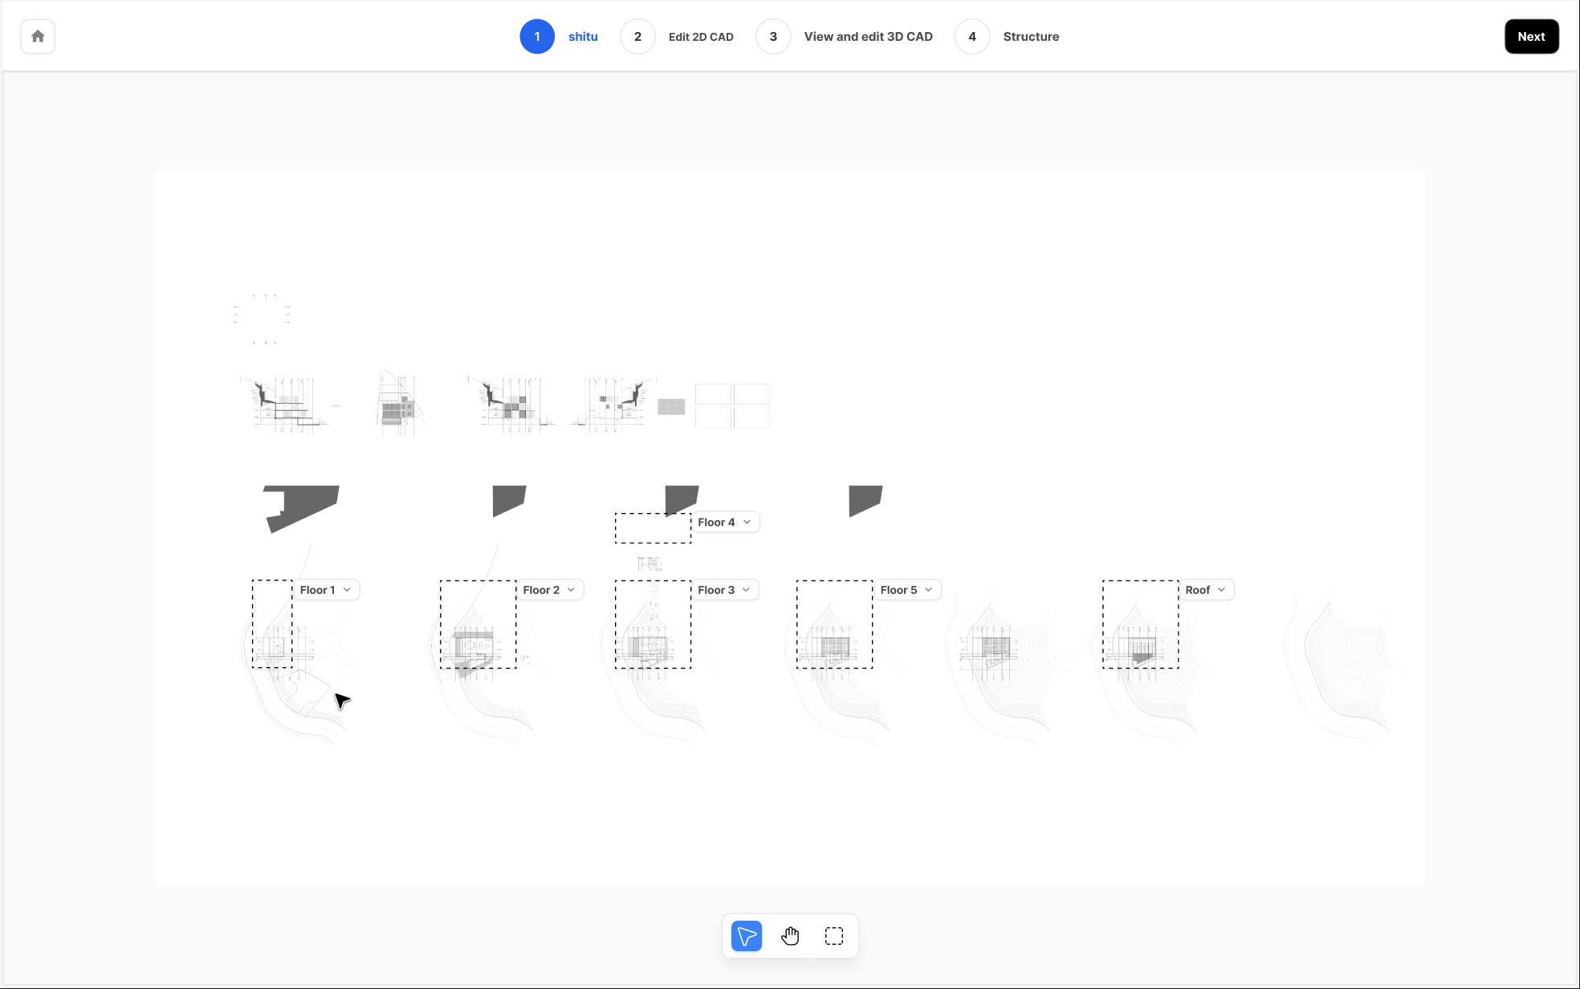Click step 3 number circle
The height and width of the screenshot is (989, 1580).
pyautogui.click(x=773, y=37)
